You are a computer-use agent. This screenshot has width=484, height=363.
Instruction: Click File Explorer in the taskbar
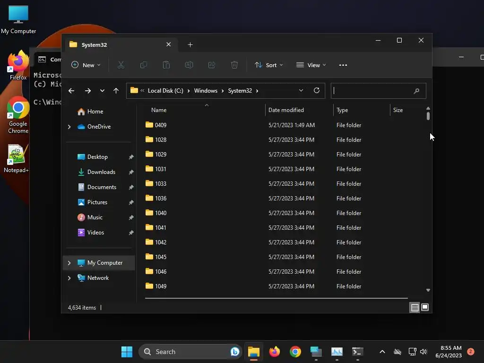coord(254,352)
